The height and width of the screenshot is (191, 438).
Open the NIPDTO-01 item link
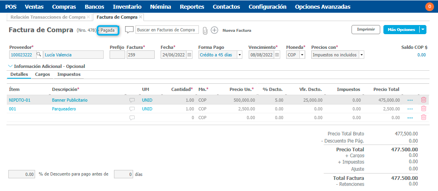[20, 100]
